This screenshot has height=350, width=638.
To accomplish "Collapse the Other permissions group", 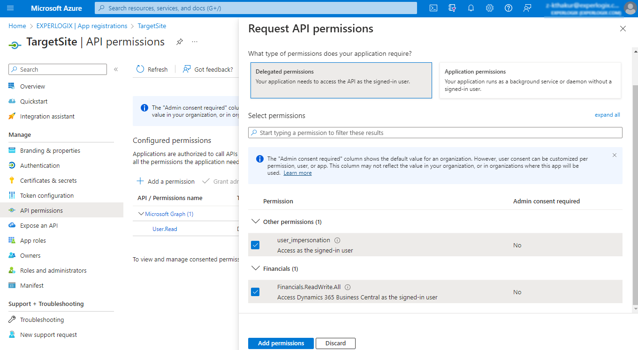I will [x=256, y=222].
